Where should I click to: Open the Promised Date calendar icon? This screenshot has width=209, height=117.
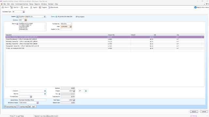[31, 97]
